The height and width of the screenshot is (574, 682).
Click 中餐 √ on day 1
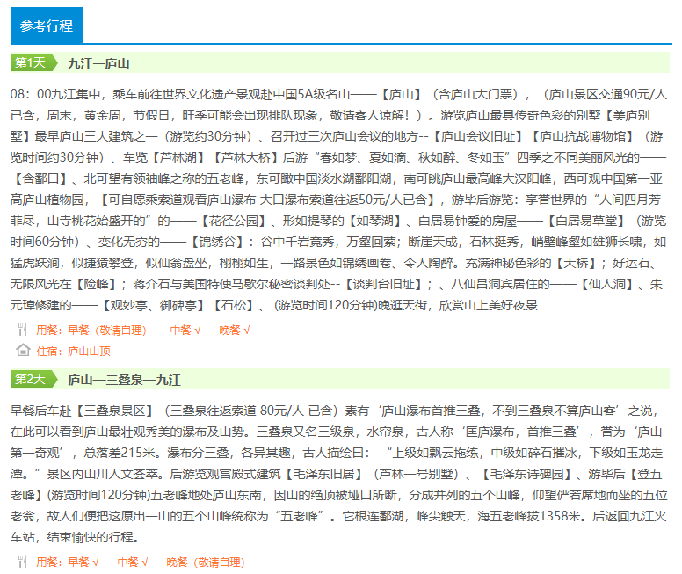[x=185, y=331]
